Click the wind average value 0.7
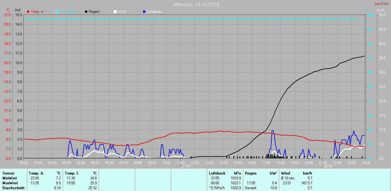 coord(310,188)
